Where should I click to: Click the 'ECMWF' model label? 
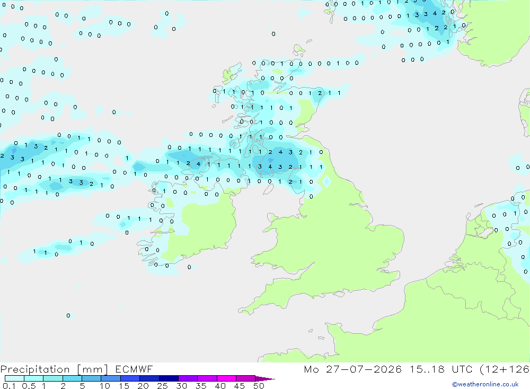[134, 369]
